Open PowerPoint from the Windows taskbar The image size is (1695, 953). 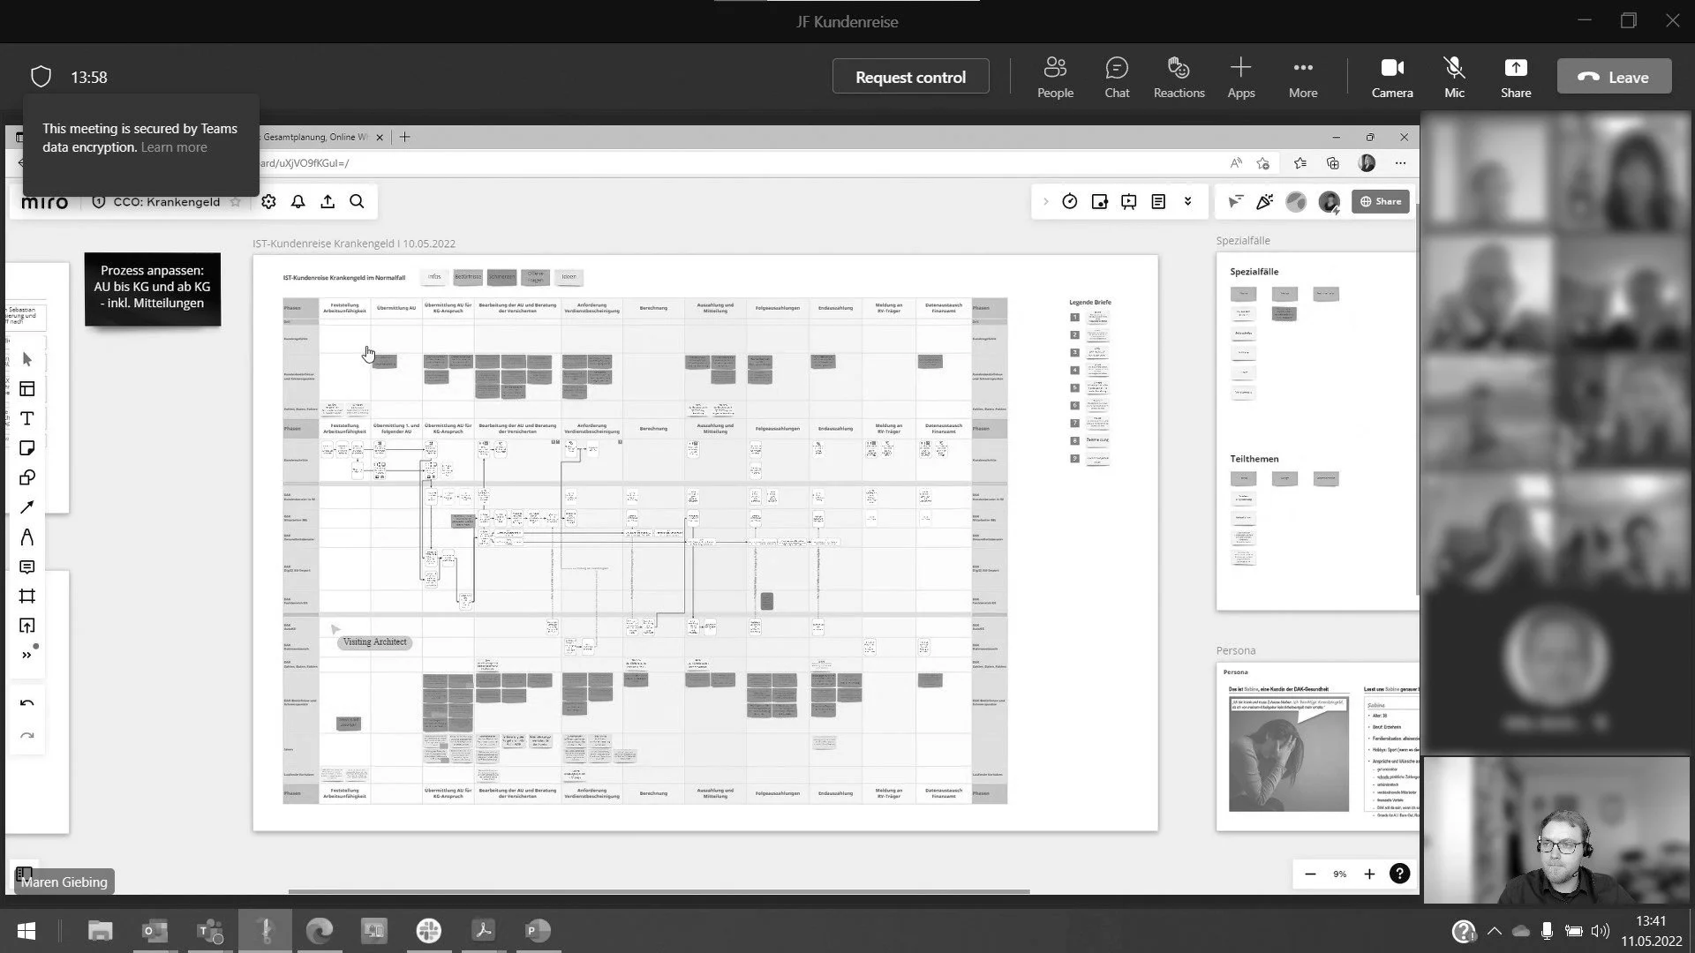pos(537,931)
